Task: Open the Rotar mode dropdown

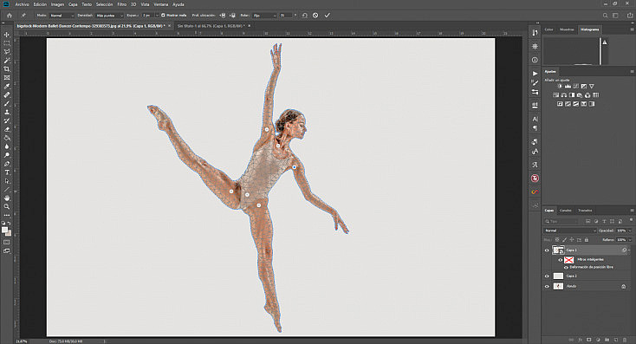Action: click(263, 16)
